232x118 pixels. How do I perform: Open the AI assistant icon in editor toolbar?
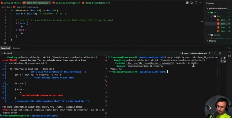187,3
